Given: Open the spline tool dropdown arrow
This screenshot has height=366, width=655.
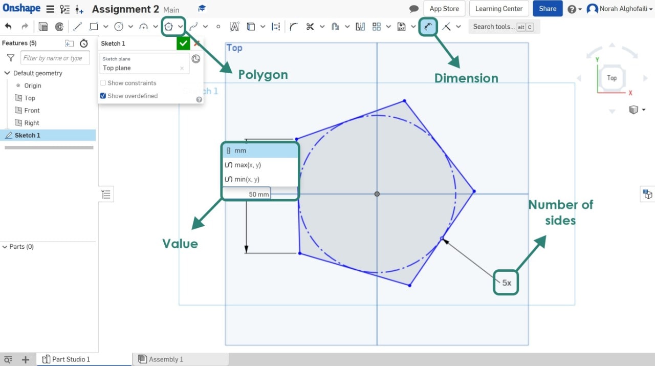Looking at the screenshot, I should click(x=205, y=27).
